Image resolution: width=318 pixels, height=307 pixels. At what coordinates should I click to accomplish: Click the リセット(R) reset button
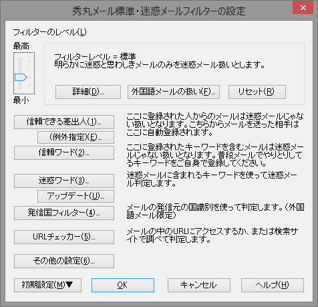[257, 92]
